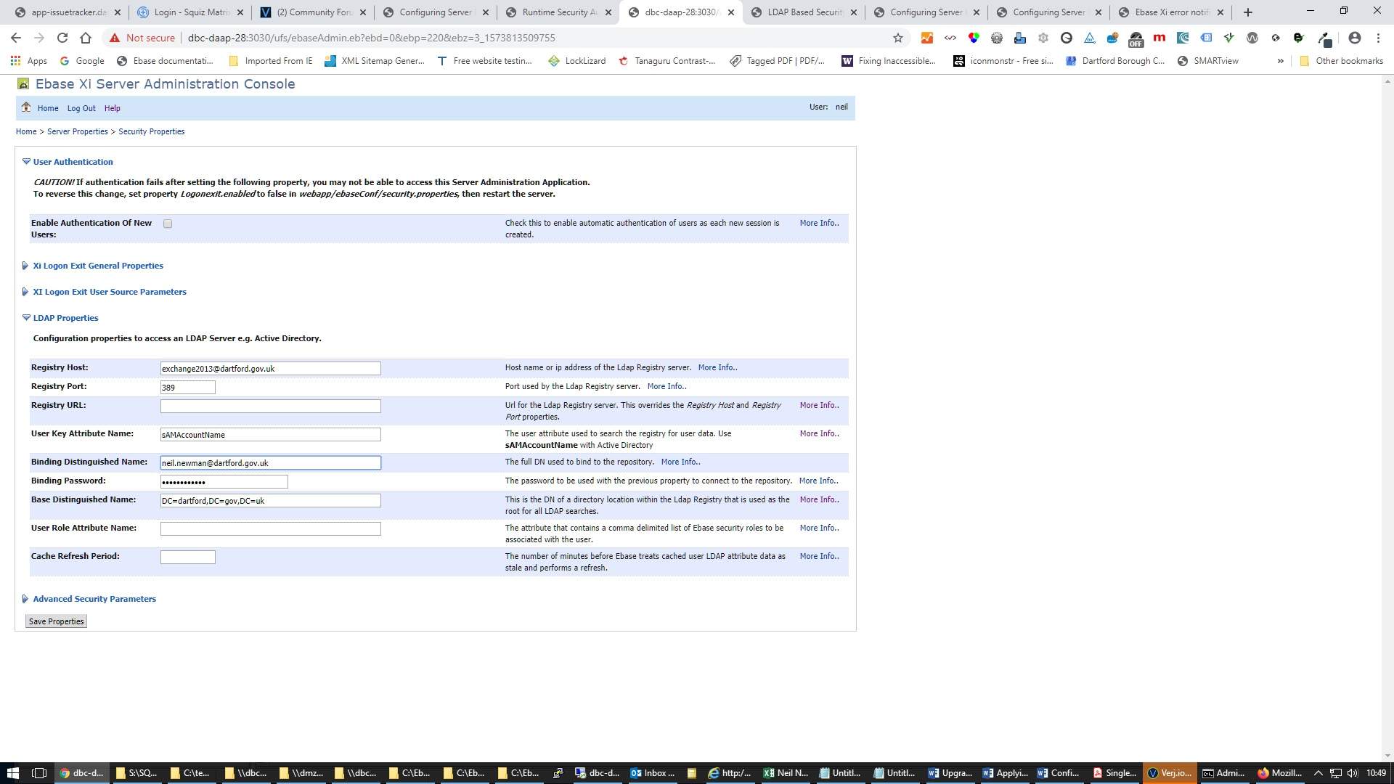Click the Task View taskbar icon

tap(39, 773)
